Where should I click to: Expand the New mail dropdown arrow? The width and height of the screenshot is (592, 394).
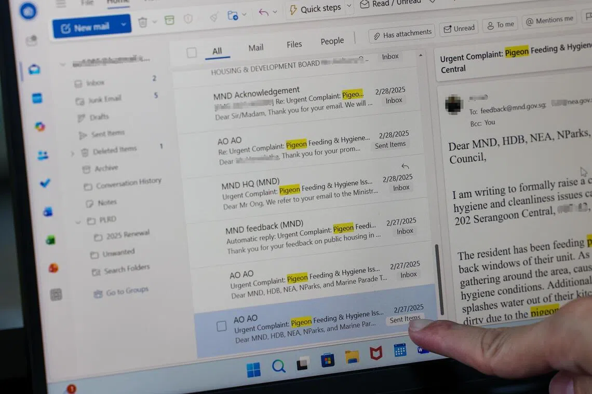tap(124, 24)
